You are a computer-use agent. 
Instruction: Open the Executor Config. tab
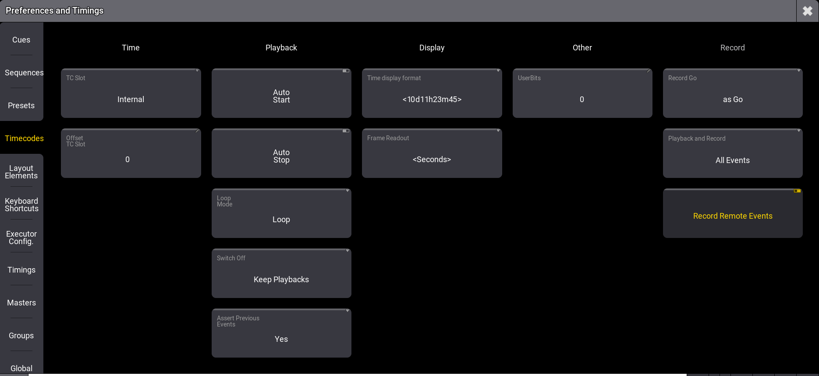21,238
